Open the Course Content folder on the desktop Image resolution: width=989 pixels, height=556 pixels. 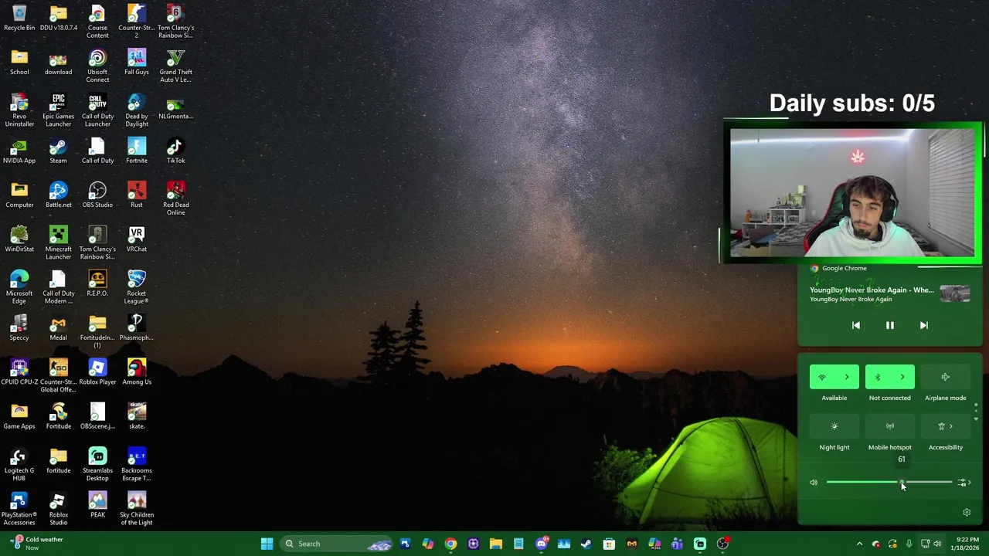(x=97, y=22)
